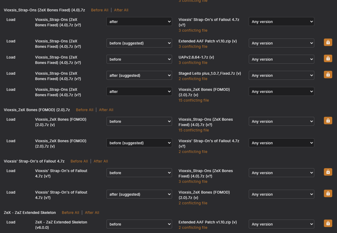
Task: Click lock icon in Strap-On's of Fallout before rule row
Action: tap(328, 172)
